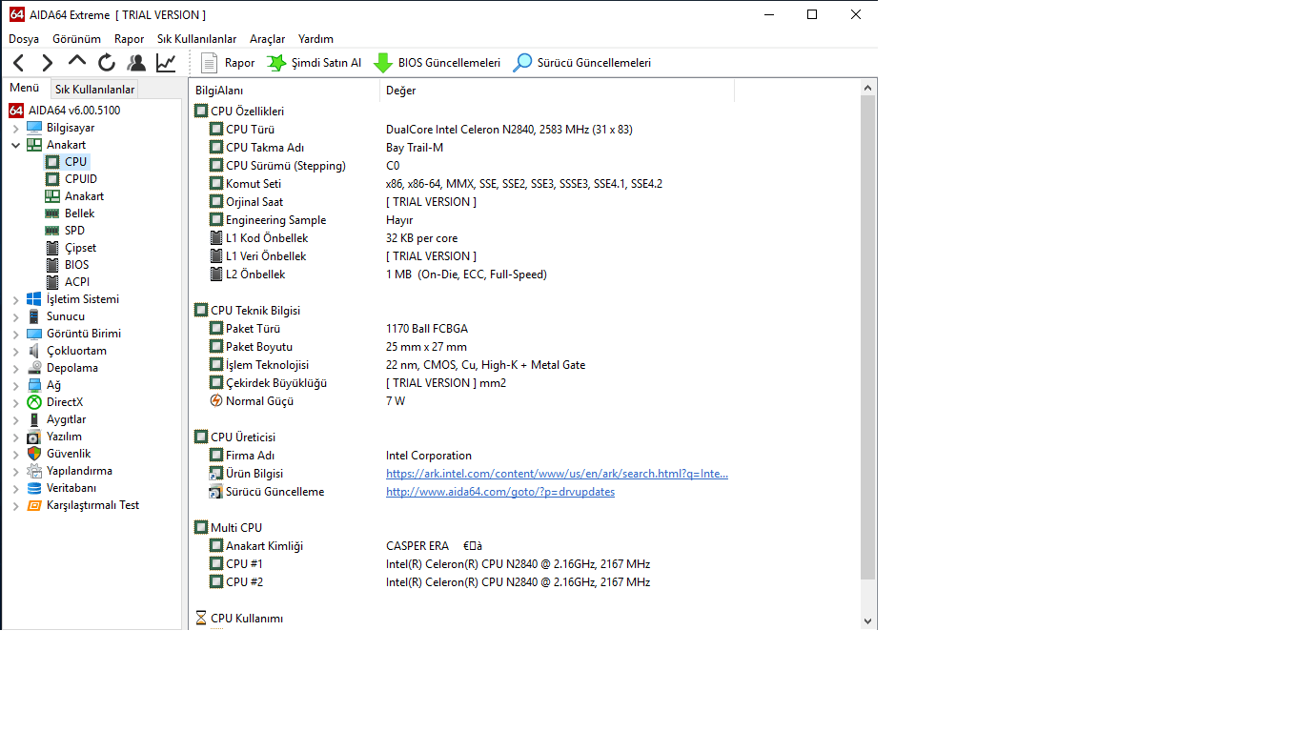Switch to the Sık Kullanılanlar tab
This screenshot has width=1302, height=732.
tap(94, 90)
